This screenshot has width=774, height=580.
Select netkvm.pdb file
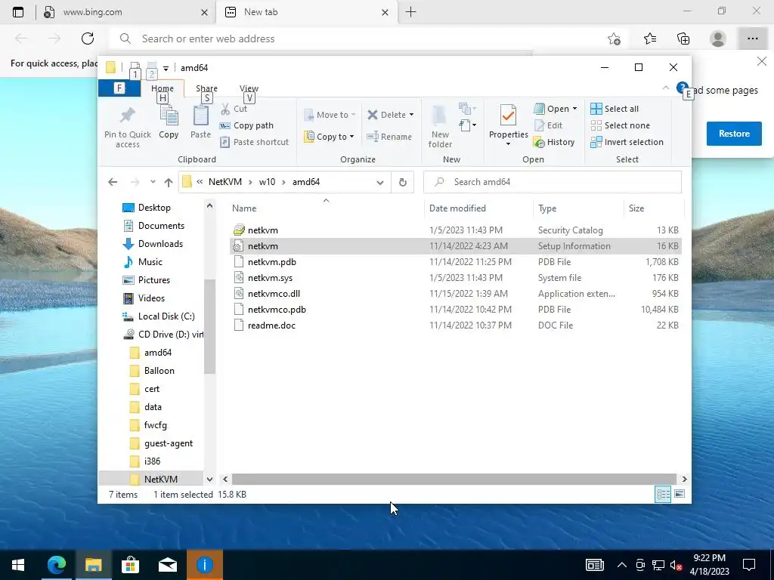(455, 262)
